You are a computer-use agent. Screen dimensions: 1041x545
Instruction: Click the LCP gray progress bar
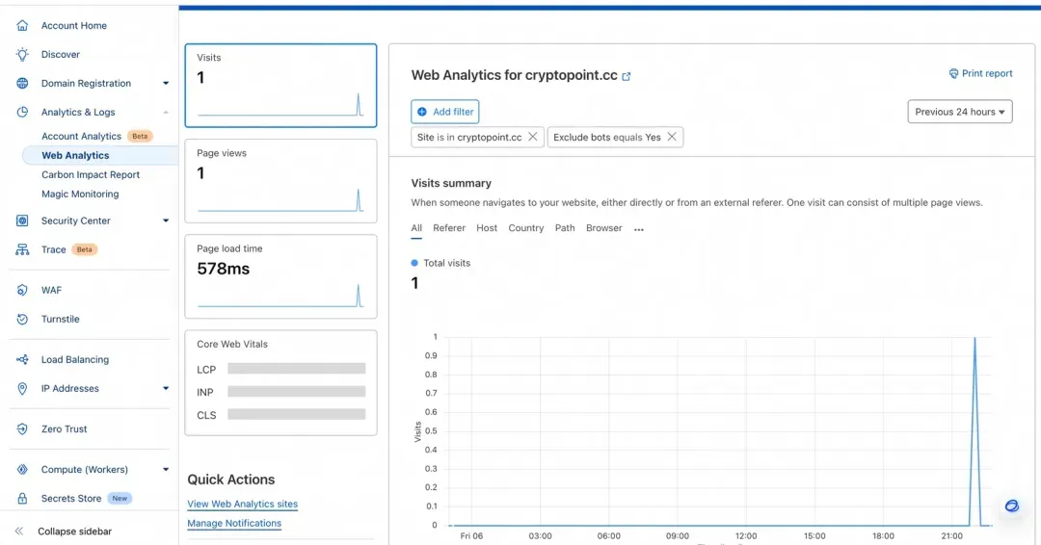(x=296, y=369)
